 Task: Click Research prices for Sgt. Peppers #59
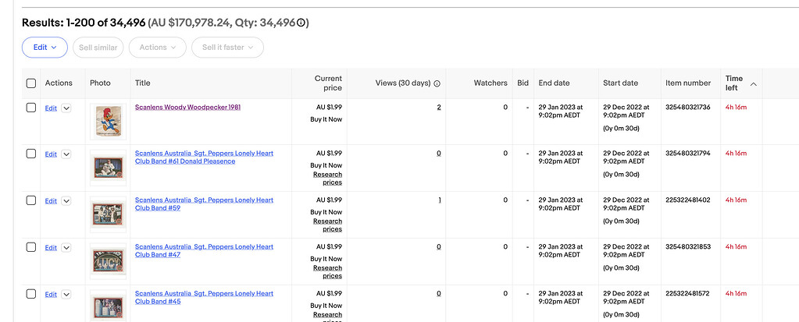[x=328, y=225]
